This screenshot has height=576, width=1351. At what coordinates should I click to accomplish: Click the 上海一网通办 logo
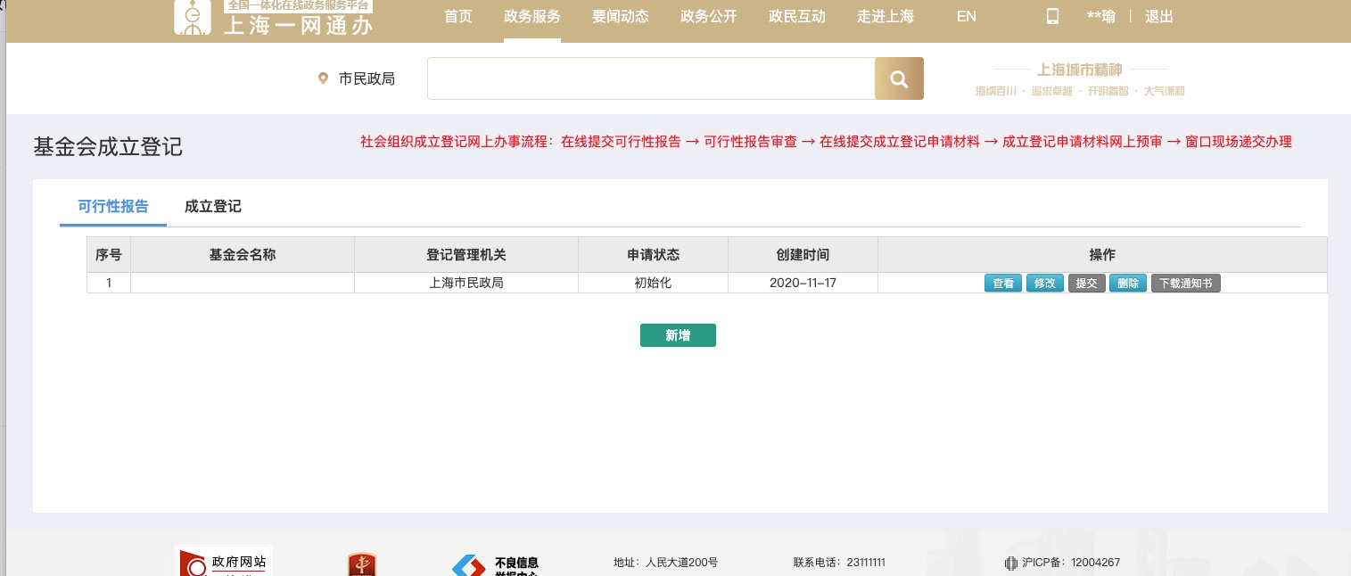[x=273, y=18]
